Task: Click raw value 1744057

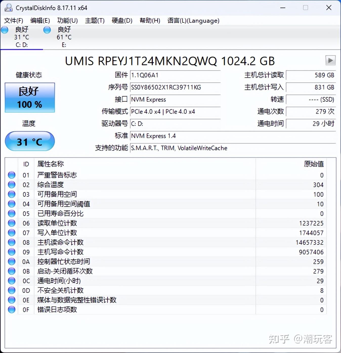Action: [311, 233]
